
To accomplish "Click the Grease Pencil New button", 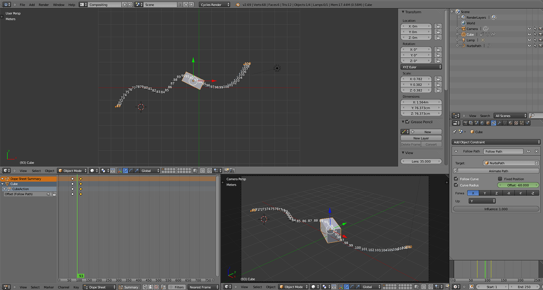I will click(425, 132).
